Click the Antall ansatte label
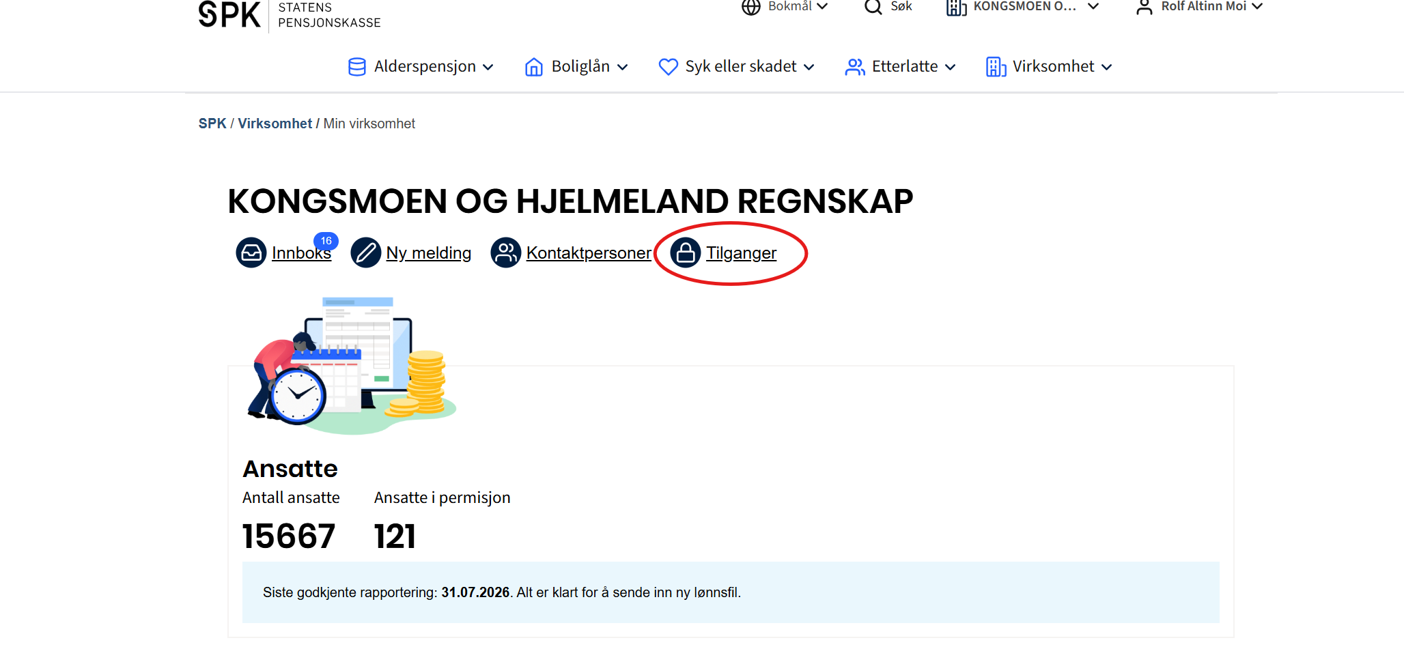Viewport: 1404px width, 649px height. coord(291,497)
